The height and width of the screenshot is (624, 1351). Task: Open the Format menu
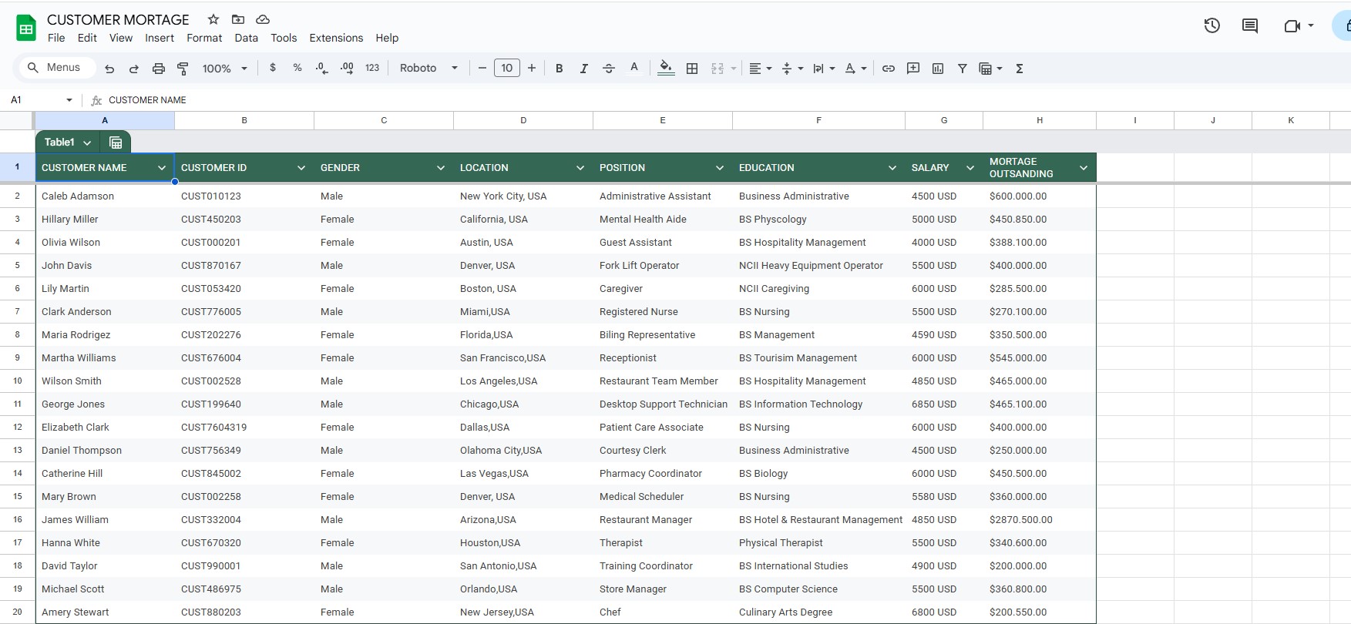(204, 38)
